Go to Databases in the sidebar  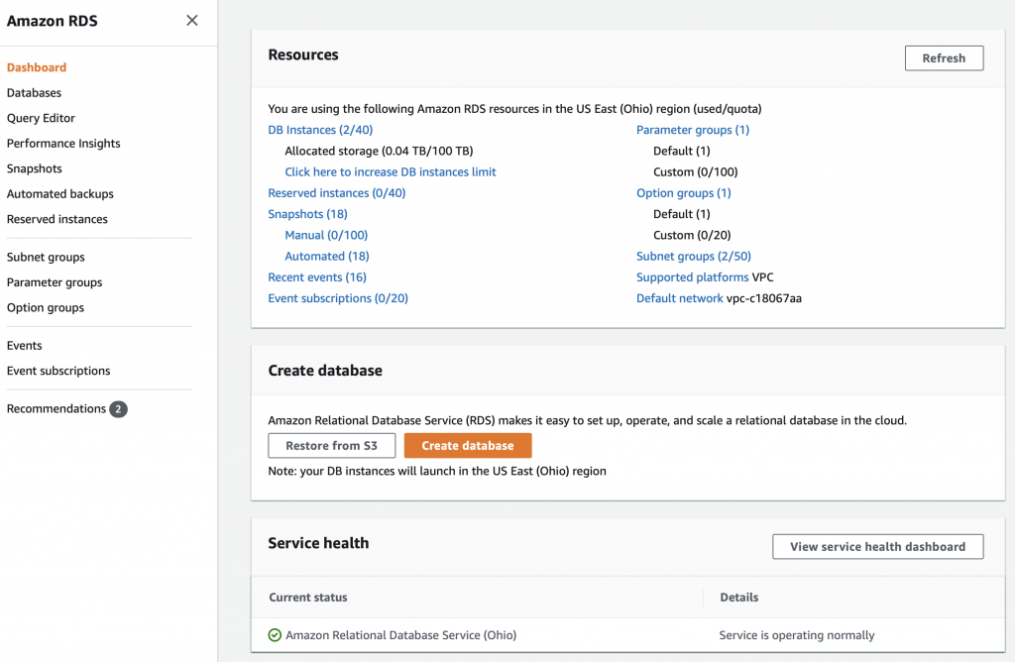point(34,92)
